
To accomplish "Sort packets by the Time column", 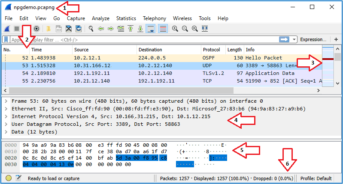I will click(x=51, y=50).
